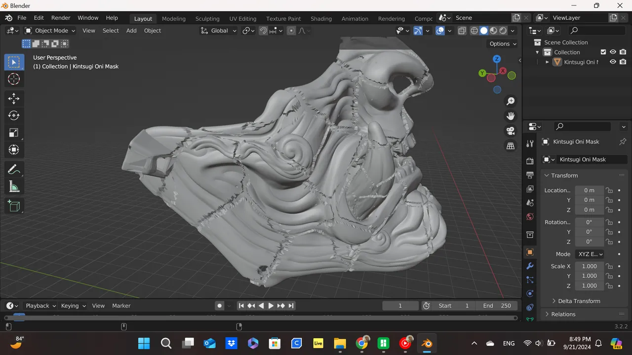Toggle Proportional Editing in the header

(291, 31)
